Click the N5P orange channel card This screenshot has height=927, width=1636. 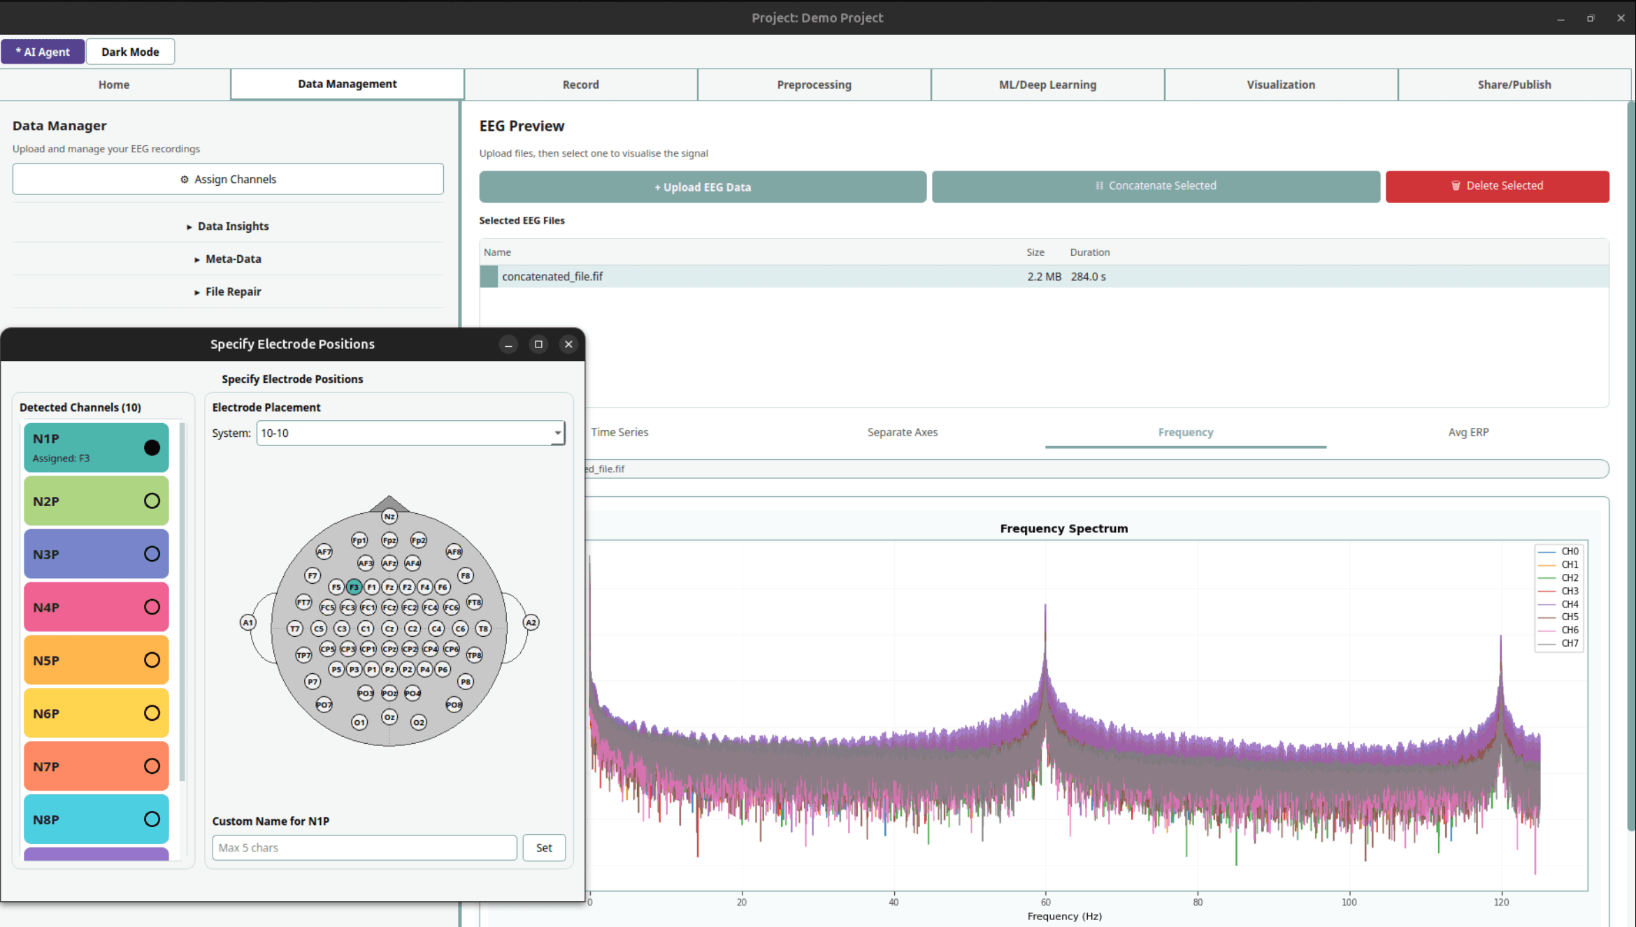[96, 660]
